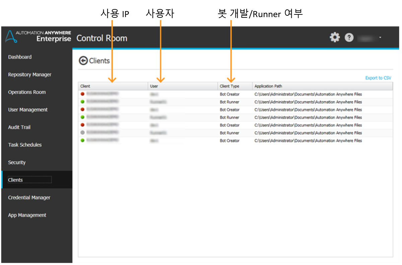Viewport: 402px width, 265px height.
Task: Open the settings gear icon
Action: pos(335,37)
